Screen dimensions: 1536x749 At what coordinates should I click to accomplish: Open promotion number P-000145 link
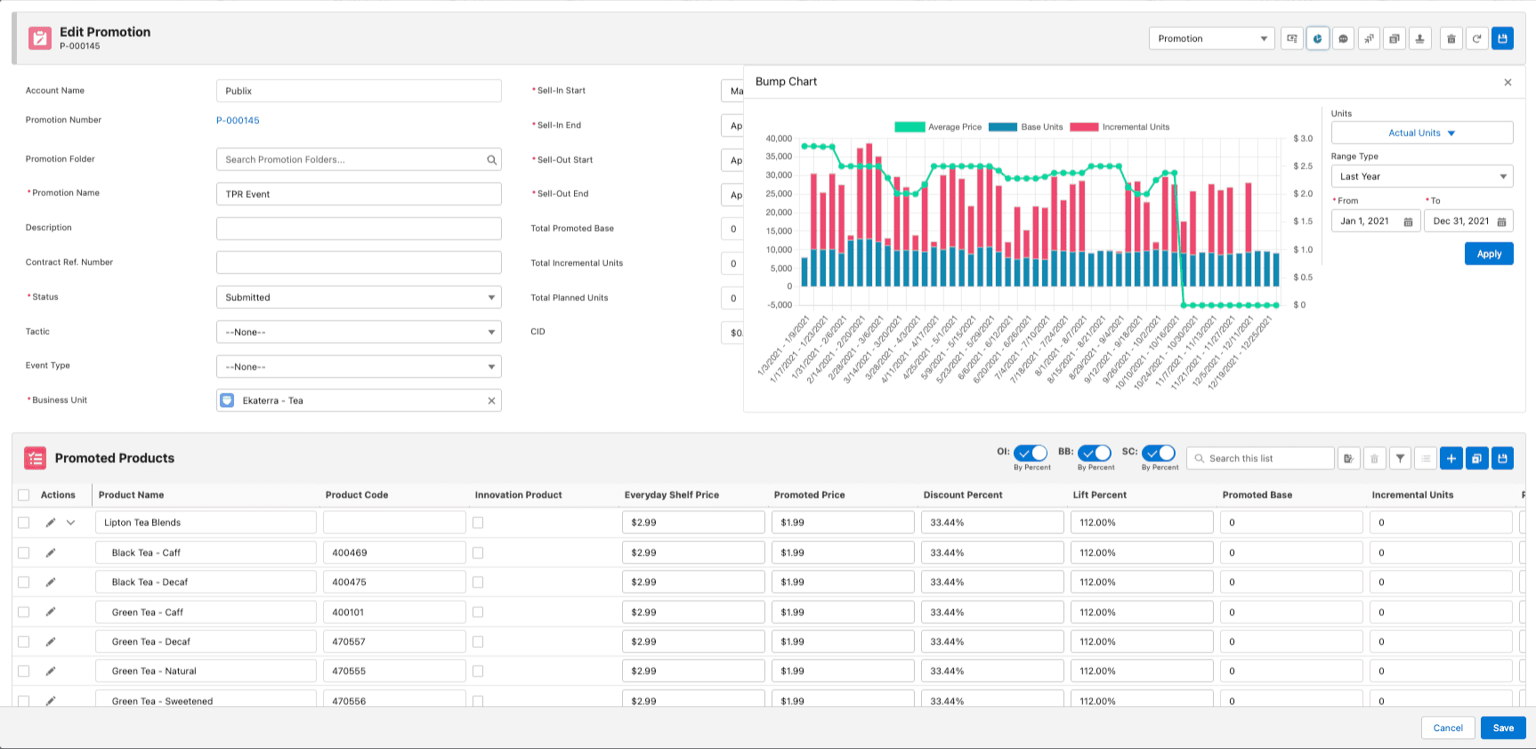(238, 121)
